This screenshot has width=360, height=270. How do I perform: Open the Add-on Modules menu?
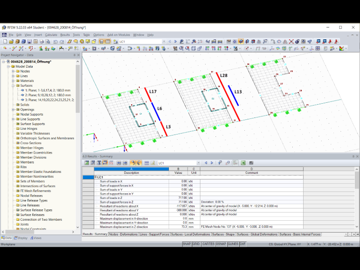[x=119, y=35]
